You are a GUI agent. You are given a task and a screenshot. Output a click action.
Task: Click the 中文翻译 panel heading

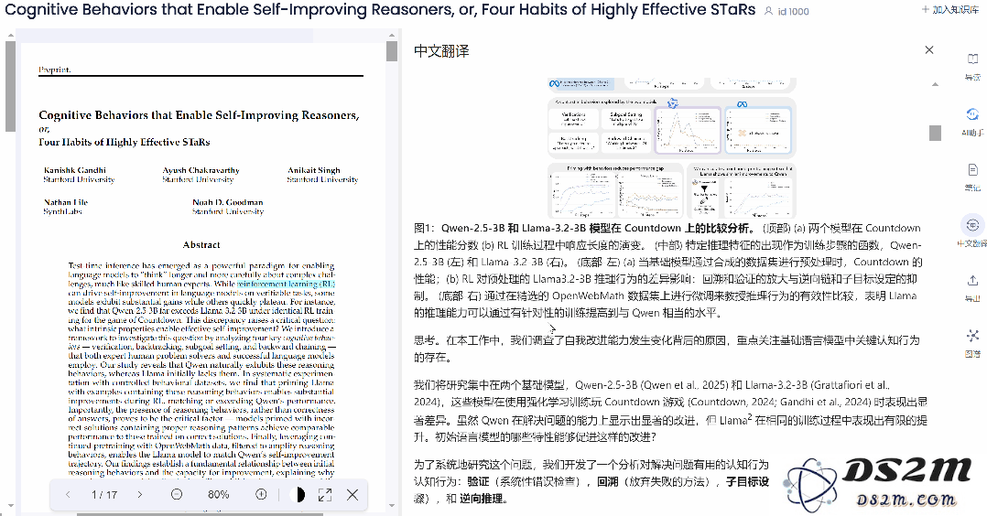coord(441,51)
